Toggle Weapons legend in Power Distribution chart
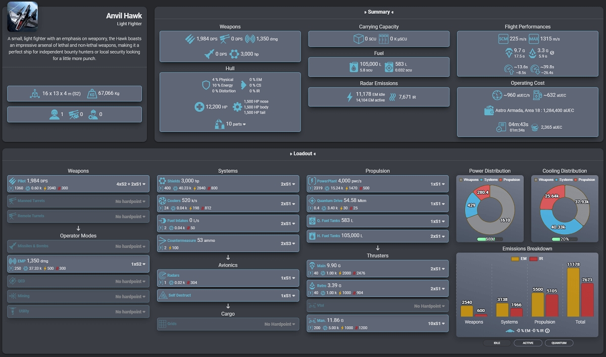This screenshot has height=357, width=606. (x=470, y=180)
